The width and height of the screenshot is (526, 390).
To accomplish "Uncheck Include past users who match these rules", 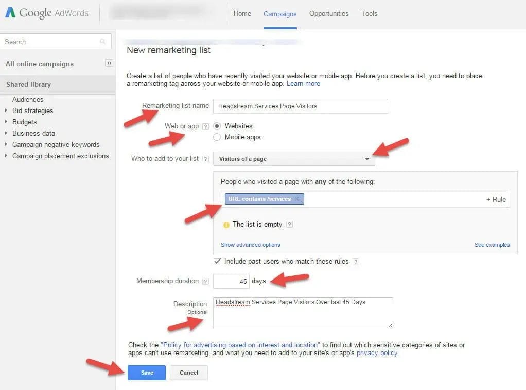I will point(217,261).
